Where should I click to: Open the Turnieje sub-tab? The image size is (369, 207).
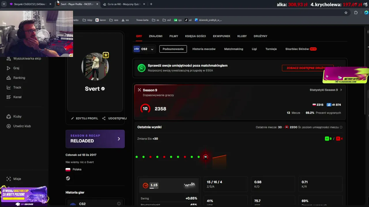click(x=271, y=49)
